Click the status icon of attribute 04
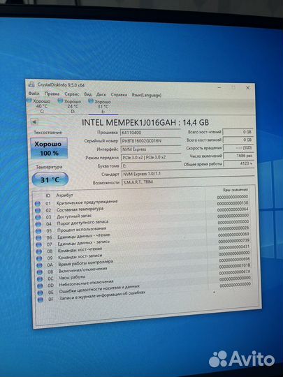Screen dimensions: 283x377 (x=38, y=224)
